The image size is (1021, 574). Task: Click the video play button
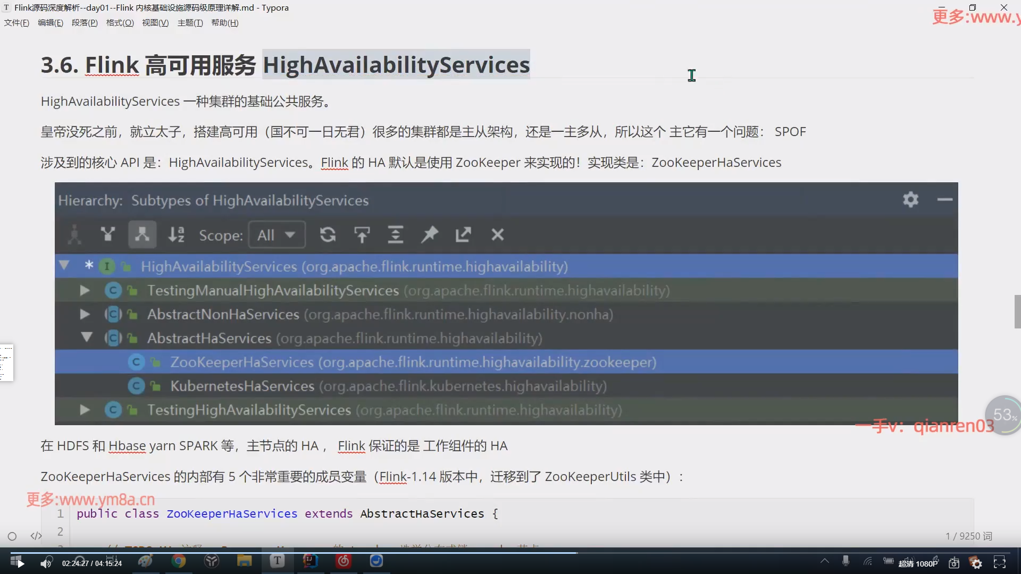20,563
